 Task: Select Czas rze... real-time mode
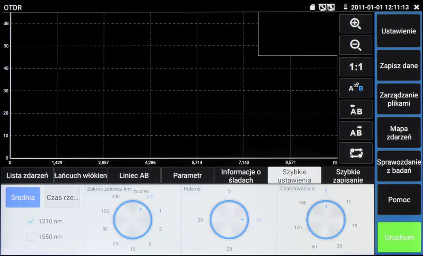pyautogui.click(x=62, y=197)
